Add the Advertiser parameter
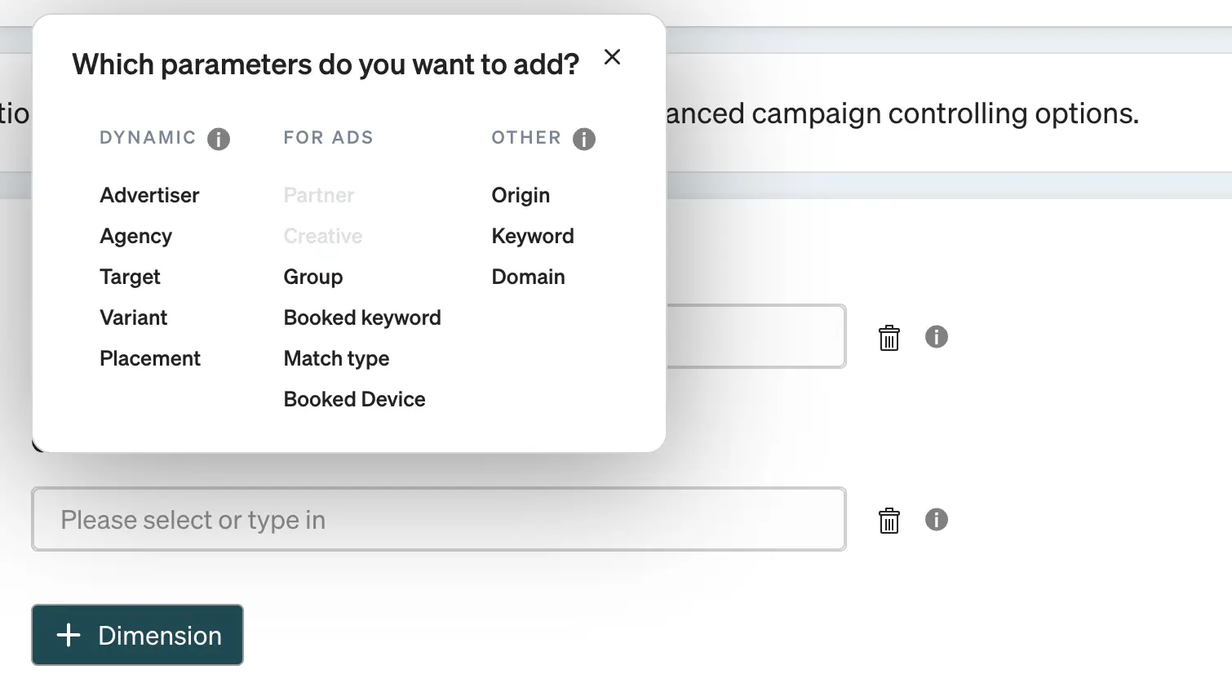The height and width of the screenshot is (692, 1232). pyautogui.click(x=149, y=195)
